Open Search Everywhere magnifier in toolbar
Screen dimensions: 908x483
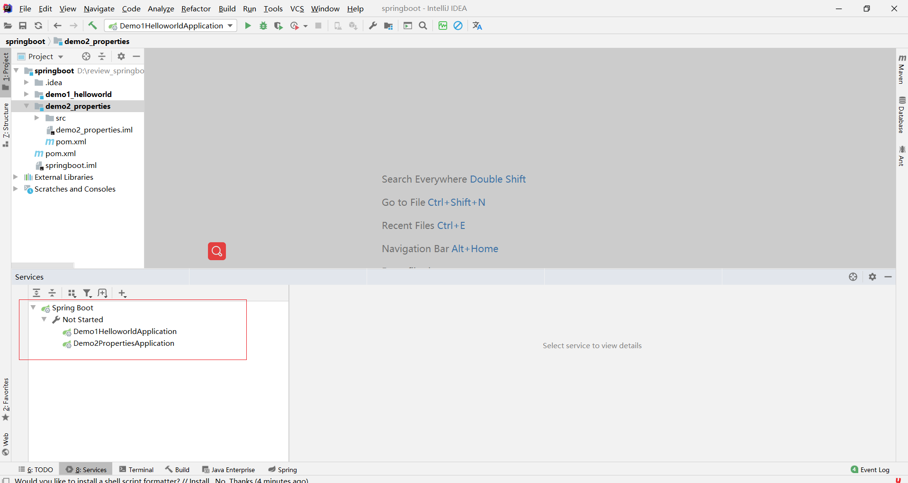(x=423, y=26)
